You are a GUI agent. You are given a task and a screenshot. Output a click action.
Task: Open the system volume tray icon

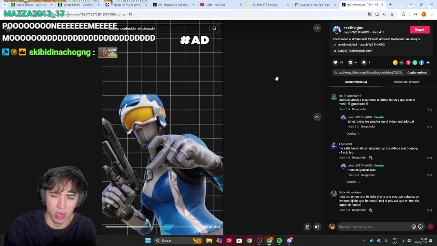[x=409, y=241]
